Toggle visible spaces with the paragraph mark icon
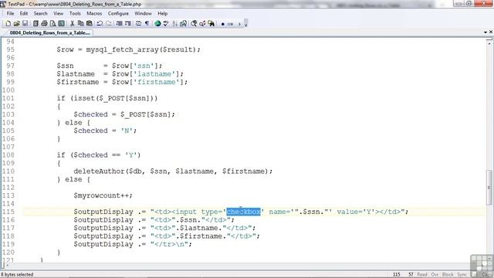Image resolution: width=494 pixels, height=278 pixels. [x=147, y=24]
